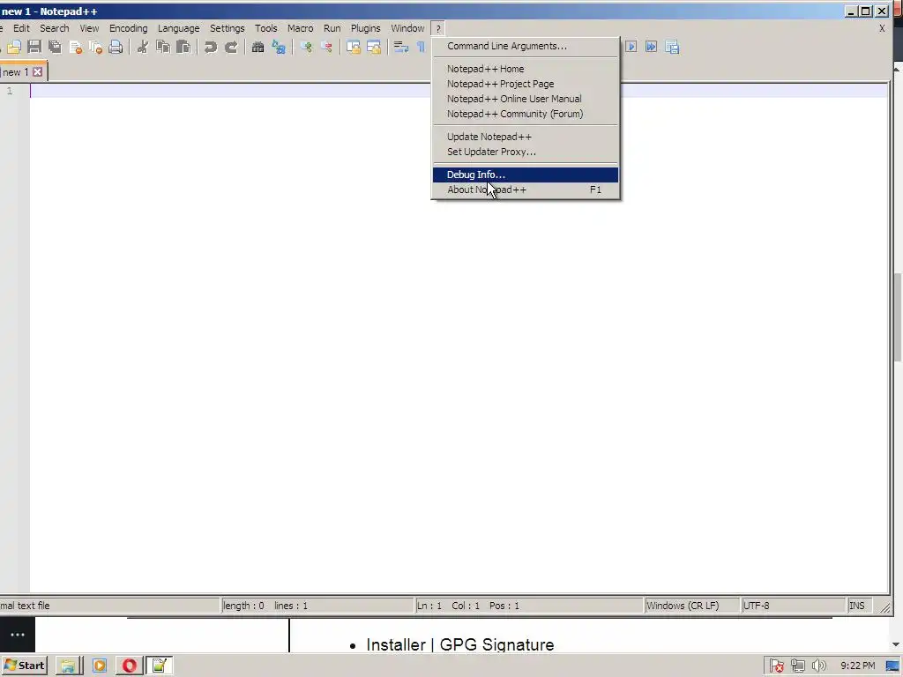903x677 pixels.
Task: Click the Ln : 1 Col : 1 status field
Action: [x=528, y=606]
